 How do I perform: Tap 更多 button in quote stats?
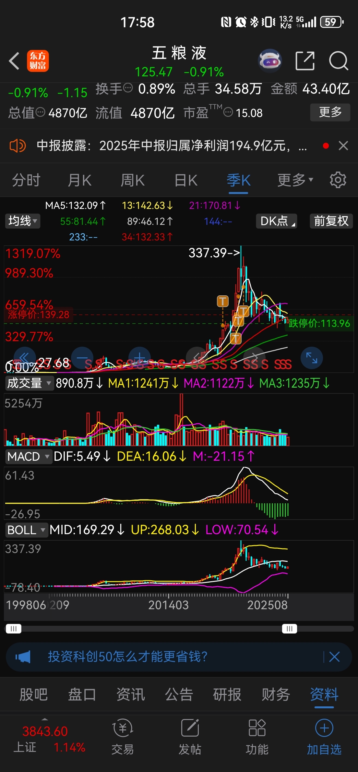pos(330,112)
